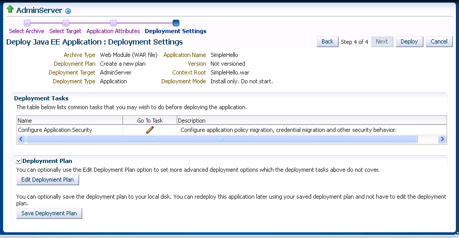This screenshot has height=238, width=459.
Task: Go to the Select Archive step
Action: click(27, 31)
